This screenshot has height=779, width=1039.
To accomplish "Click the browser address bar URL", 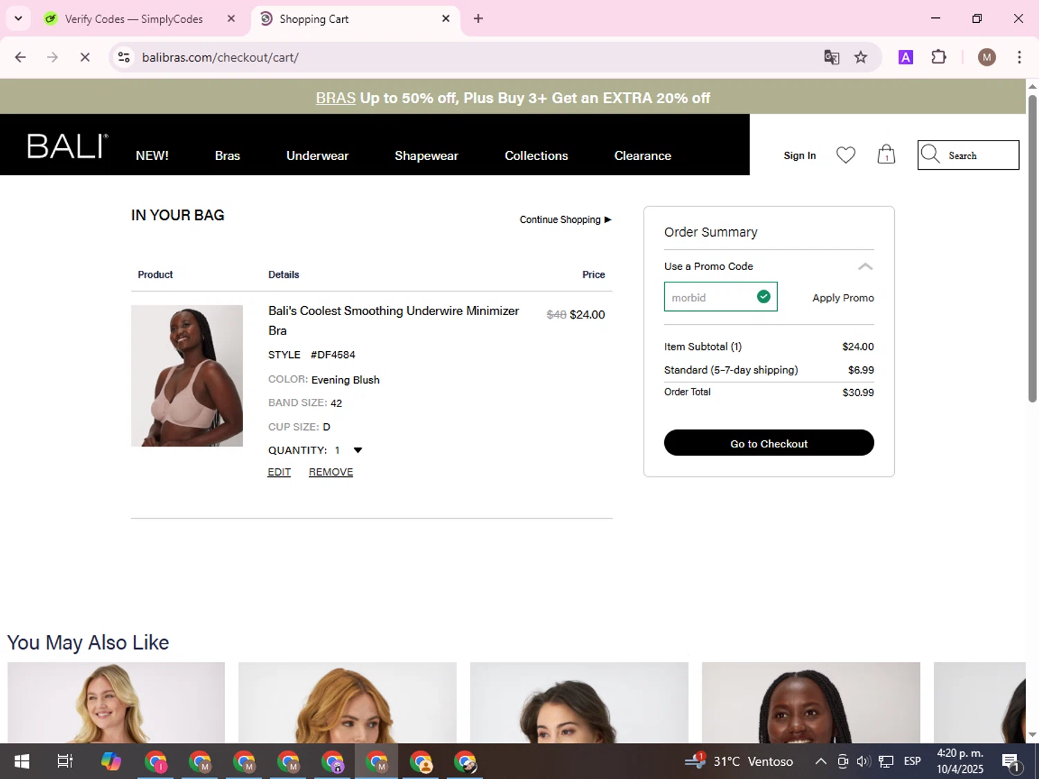I will tap(220, 57).
